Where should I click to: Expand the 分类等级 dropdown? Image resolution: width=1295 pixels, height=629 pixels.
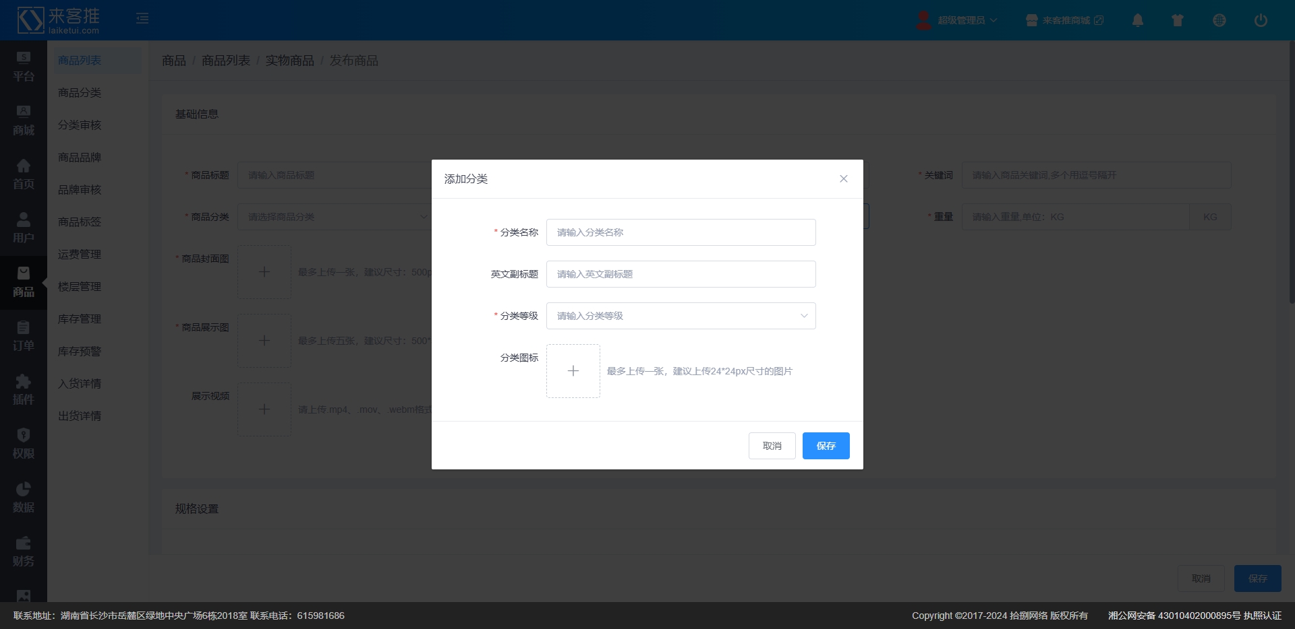681,316
